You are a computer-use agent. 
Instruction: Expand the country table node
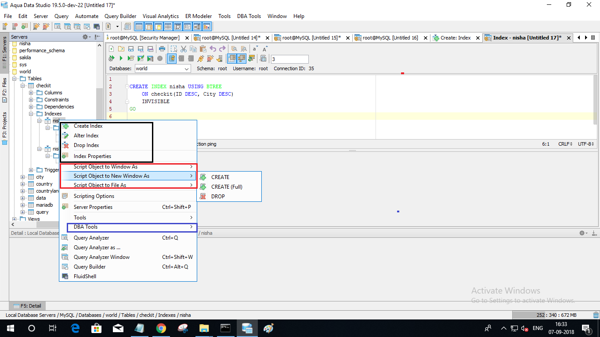pyautogui.click(x=23, y=184)
